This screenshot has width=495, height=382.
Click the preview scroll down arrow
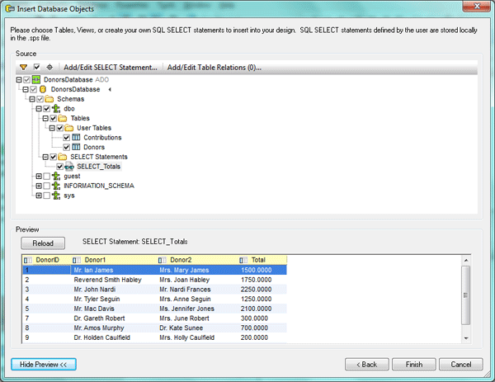tap(465, 338)
